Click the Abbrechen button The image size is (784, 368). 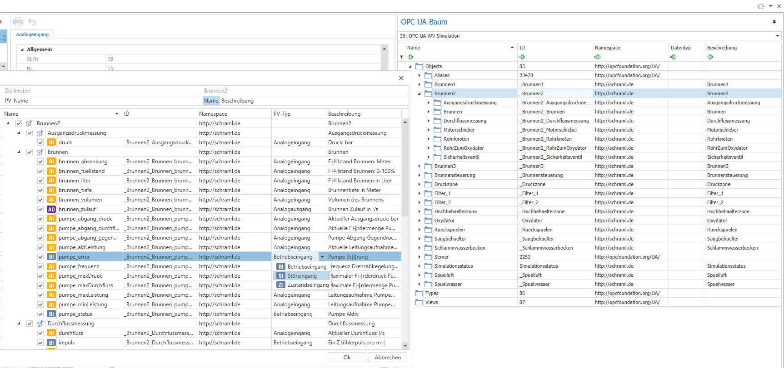click(388, 358)
